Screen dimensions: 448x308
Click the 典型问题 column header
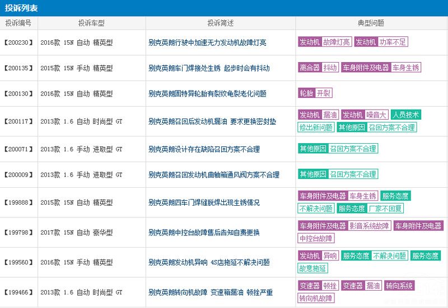(x=371, y=23)
